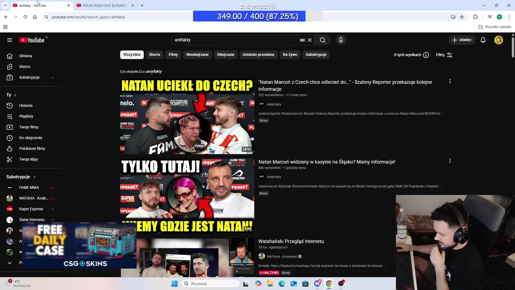
Task: Open the account avatar menu
Action: [x=499, y=40]
